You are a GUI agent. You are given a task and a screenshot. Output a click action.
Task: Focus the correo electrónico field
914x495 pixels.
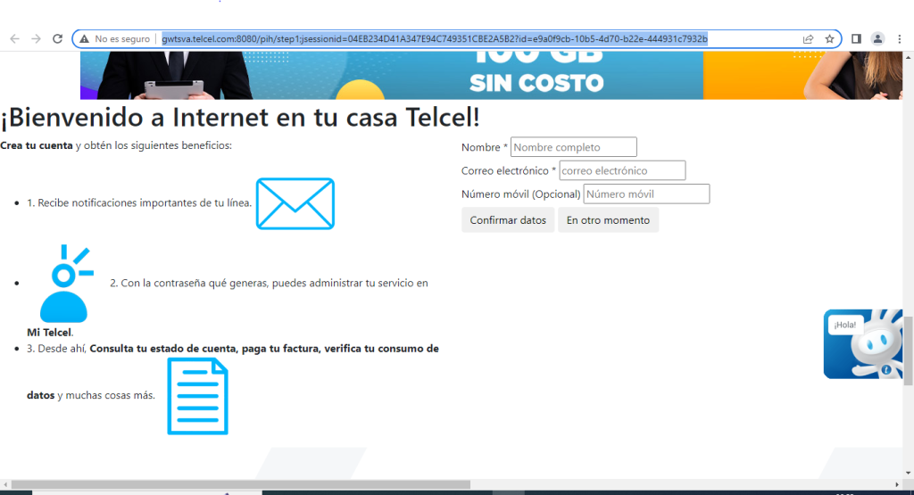pyautogui.click(x=622, y=170)
